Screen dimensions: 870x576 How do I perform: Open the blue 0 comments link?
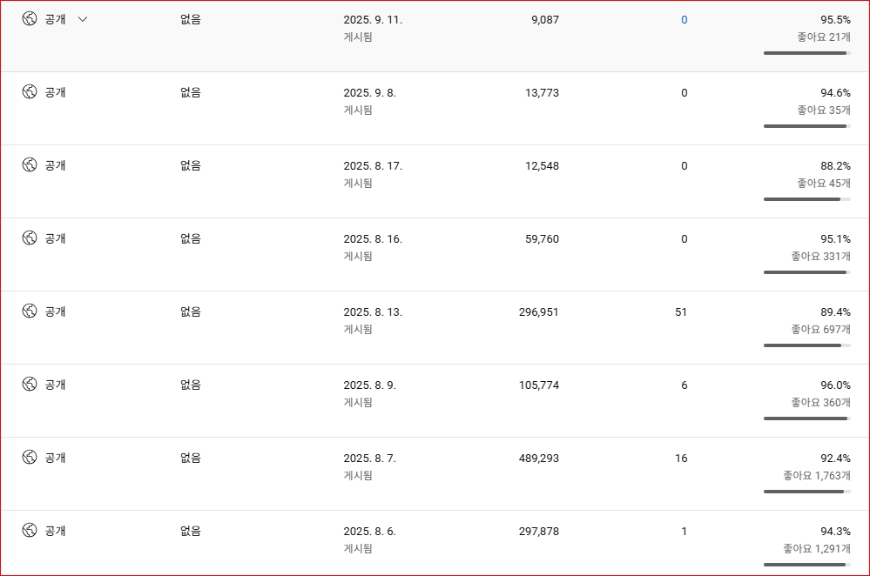[685, 20]
